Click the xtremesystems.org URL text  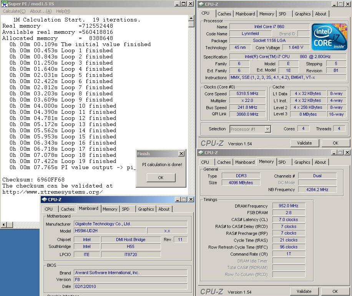53,192
